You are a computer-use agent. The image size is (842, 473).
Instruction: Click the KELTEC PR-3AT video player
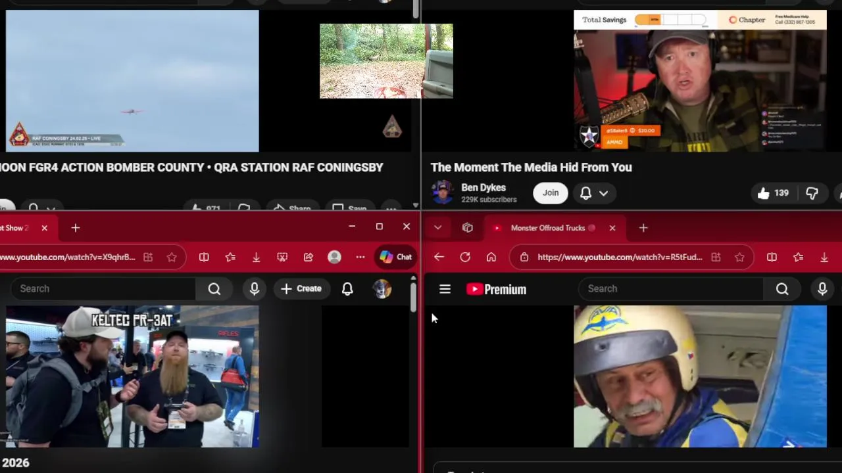point(132,376)
